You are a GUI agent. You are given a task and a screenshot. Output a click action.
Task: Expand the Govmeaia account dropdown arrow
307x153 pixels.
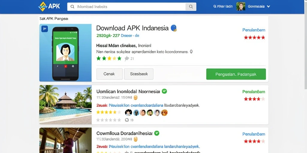[x=268, y=7]
